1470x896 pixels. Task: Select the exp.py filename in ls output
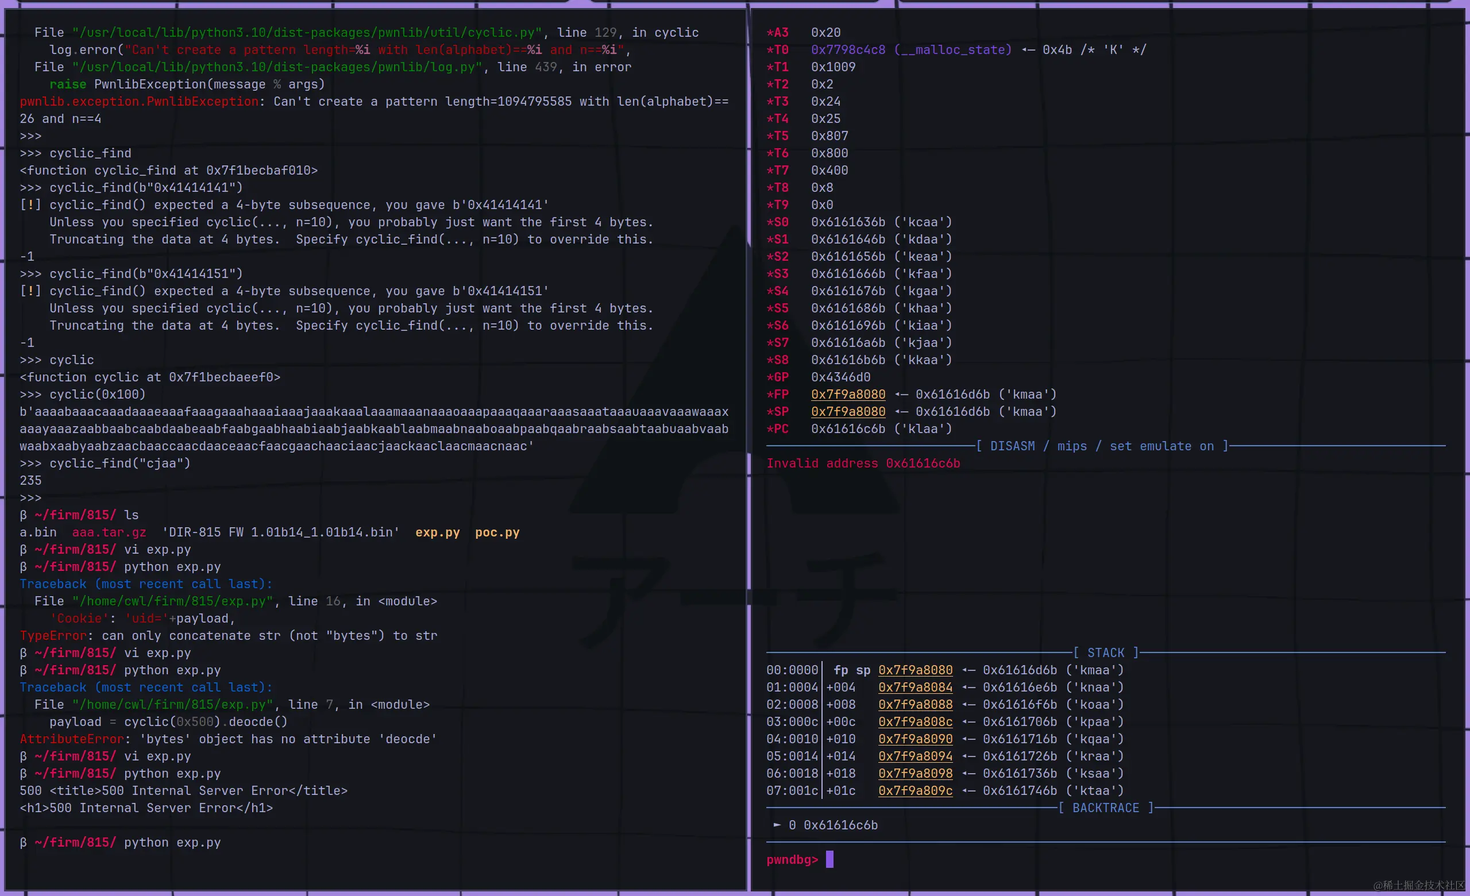tap(437, 532)
